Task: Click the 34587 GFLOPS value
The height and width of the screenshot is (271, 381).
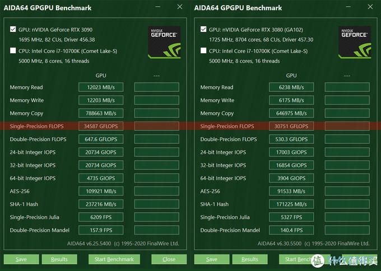Action: 101,126
